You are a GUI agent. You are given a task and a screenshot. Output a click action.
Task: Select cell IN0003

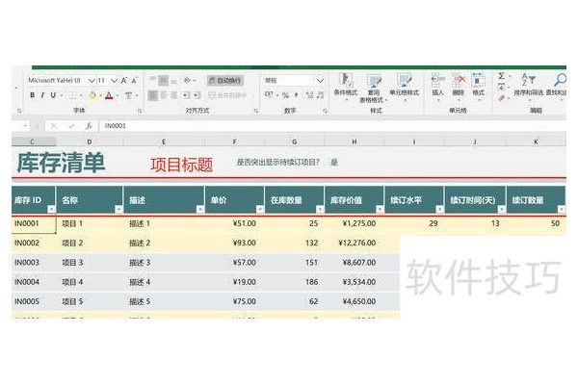[33, 263]
